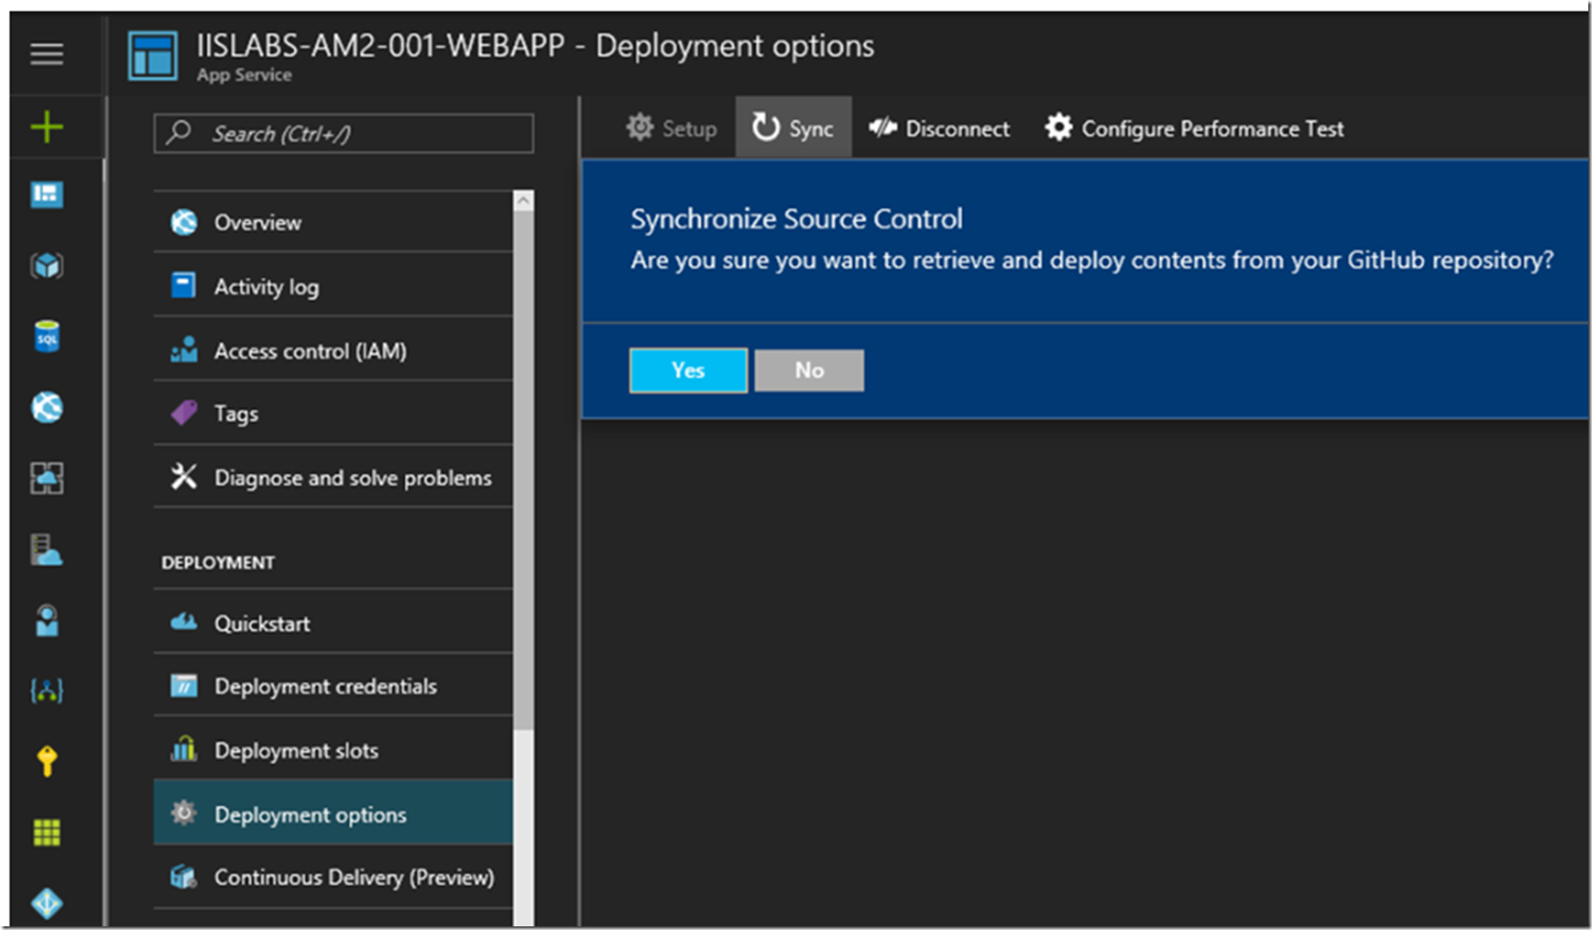Screen dimensions: 1592x930
Task: Click the Continuous Delivery icon
Action: pos(184,877)
